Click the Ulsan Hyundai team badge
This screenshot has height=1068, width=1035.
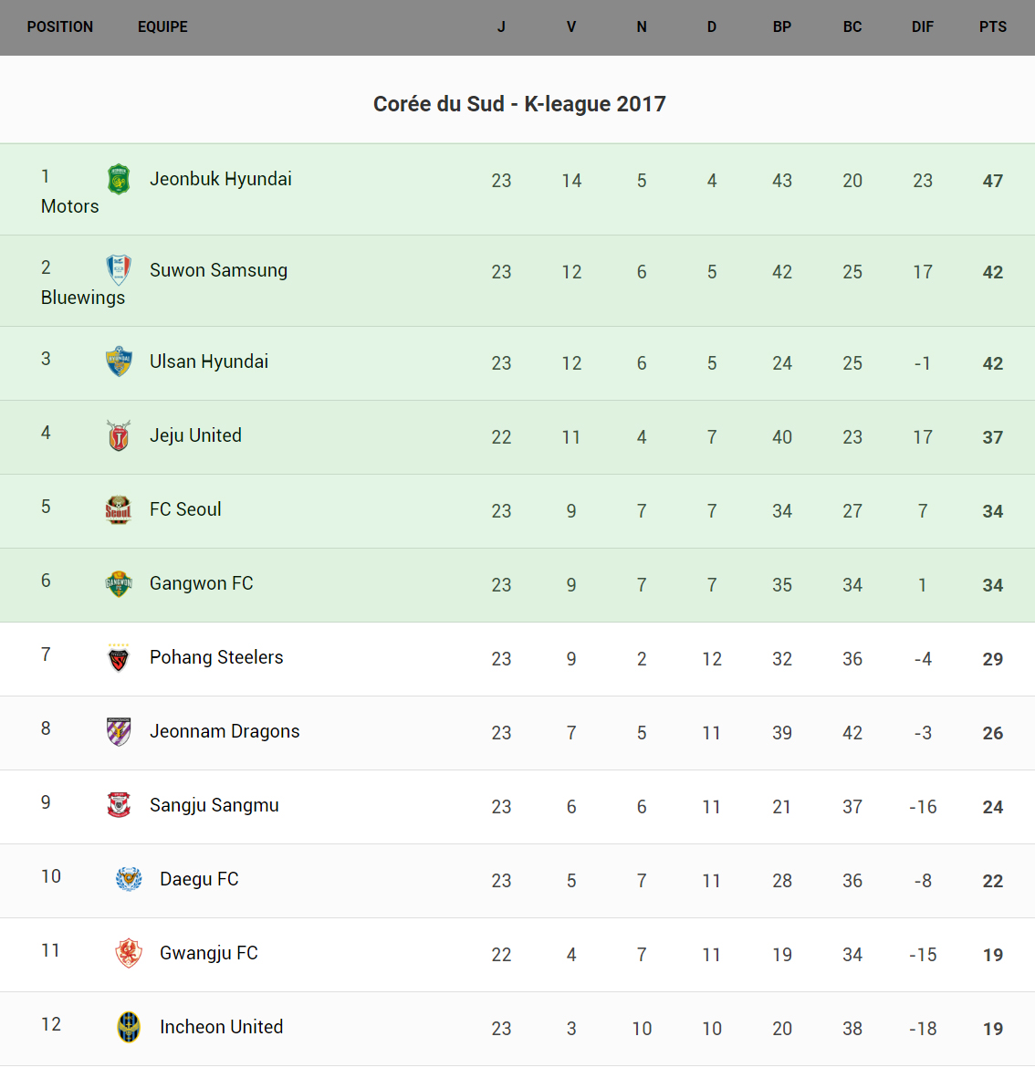tap(119, 361)
